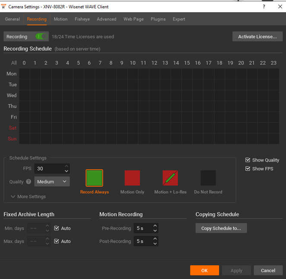
Task: Select the Do Not Record swatch
Action: [x=208, y=178]
